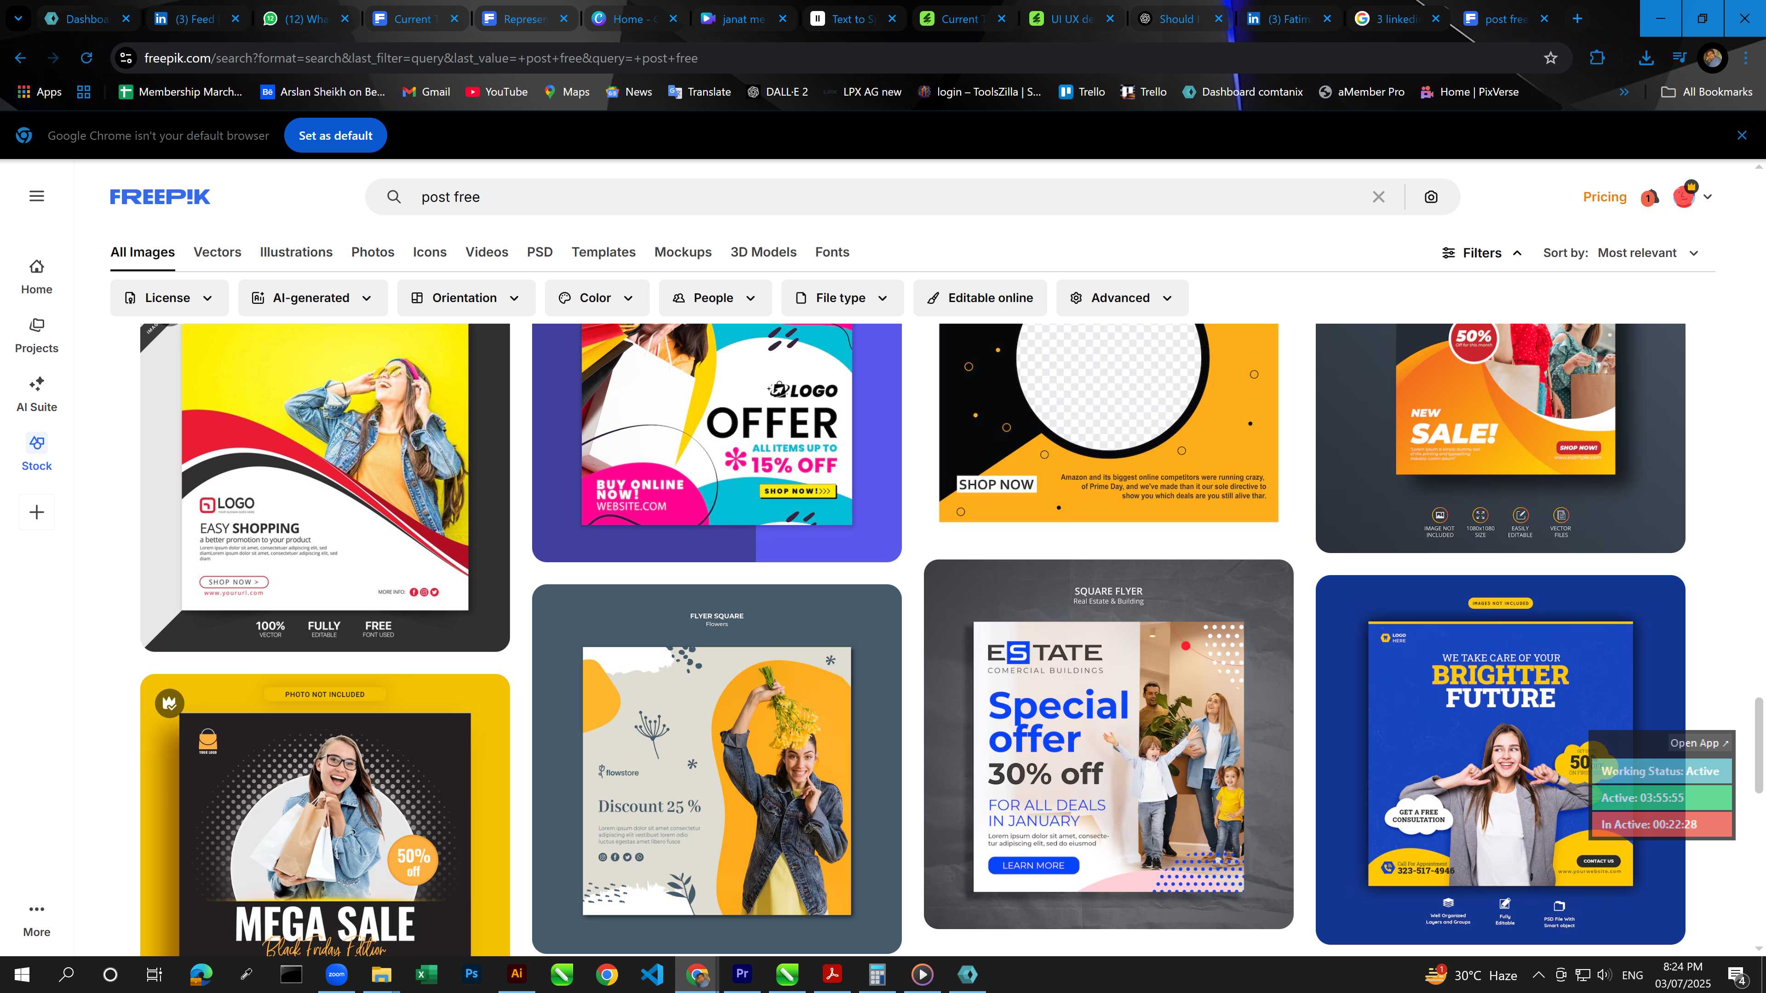Dismiss the default browser notification bar
The height and width of the screenshot is (993, 1766).
click(x=1742, y=135)
